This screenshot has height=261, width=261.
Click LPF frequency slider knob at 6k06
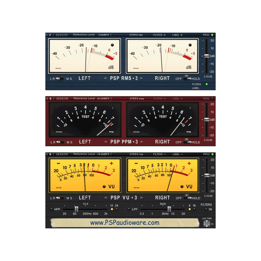click(x=169, y=209)
